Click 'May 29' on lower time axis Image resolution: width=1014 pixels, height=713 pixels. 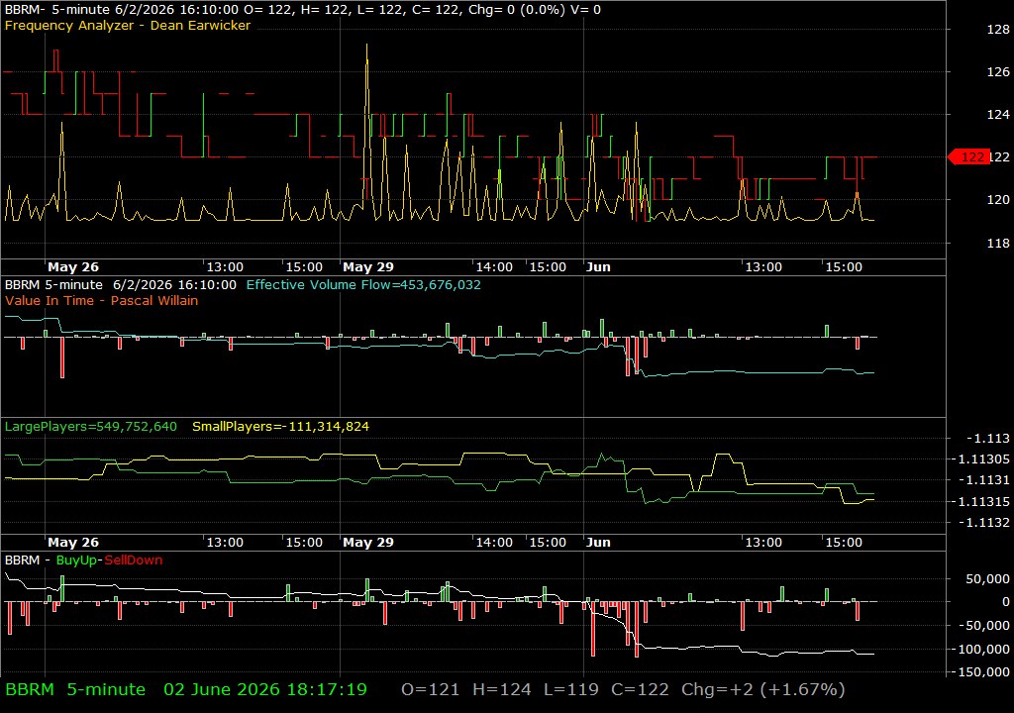[x=368, y=543]
